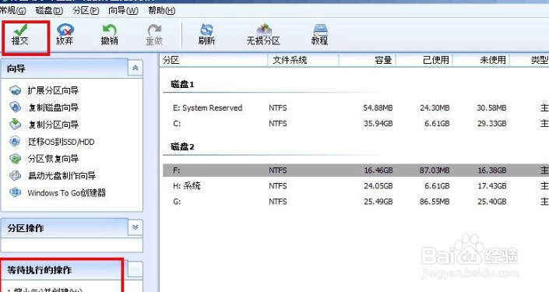Click the 提交 (Apply) checkmark icon
Image resolution: width=549 pixels, height=292 pixels.
(x=21, y=30)
